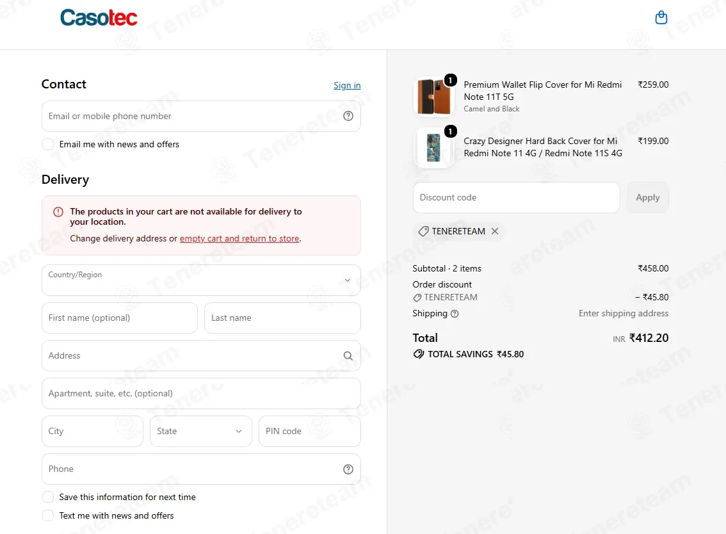Click the delivery error alert icon

click(58, 212)
